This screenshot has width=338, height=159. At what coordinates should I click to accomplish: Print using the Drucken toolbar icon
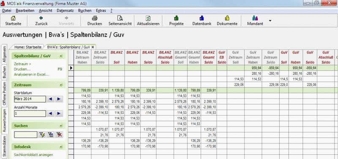point(95,18)
